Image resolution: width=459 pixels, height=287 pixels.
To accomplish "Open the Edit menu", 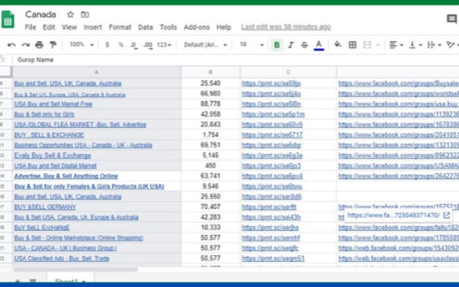I will 49,27.
